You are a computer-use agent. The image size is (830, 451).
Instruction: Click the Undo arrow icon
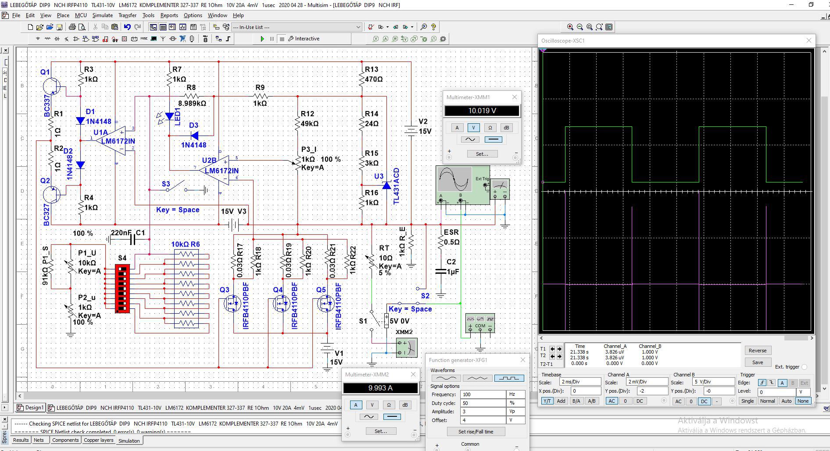click(x=127, y=27)
